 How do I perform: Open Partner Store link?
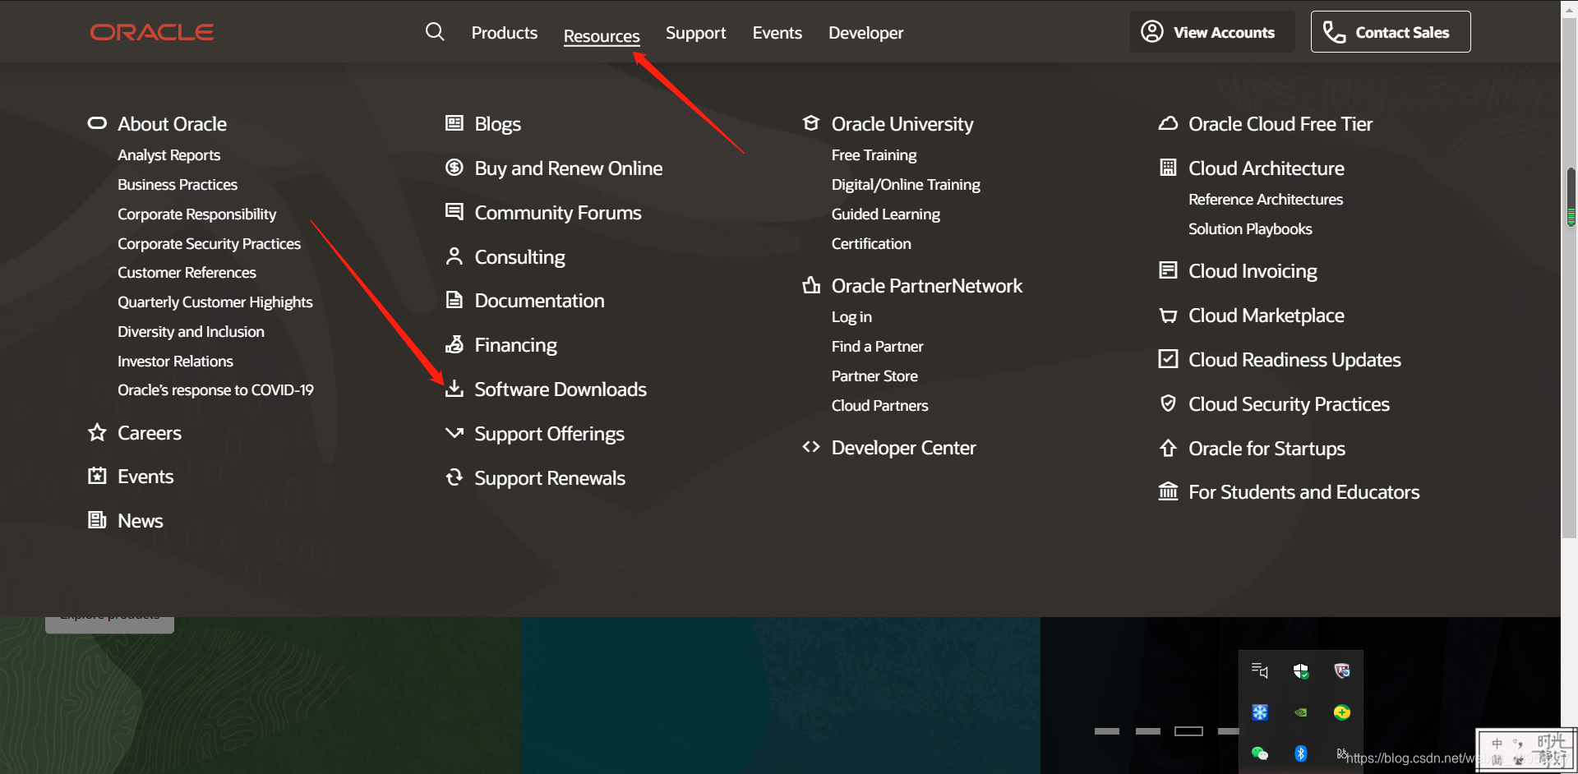[x=874, y=376]
